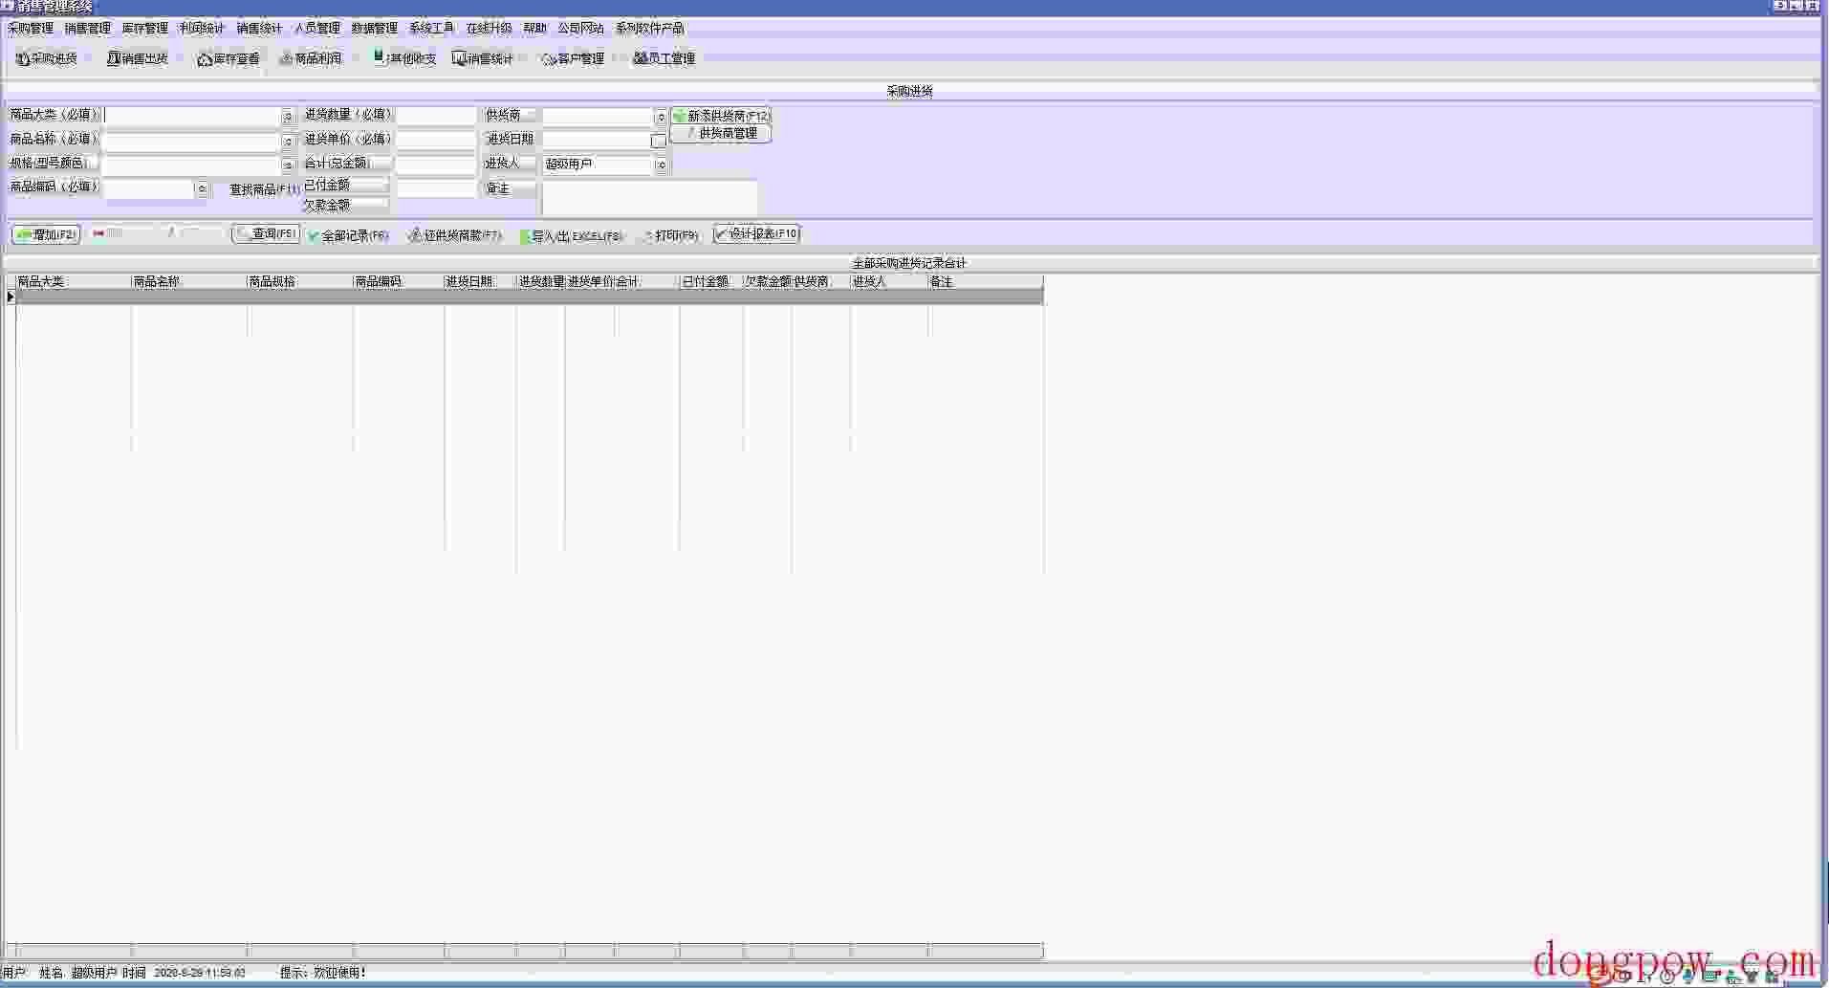Click the red delete icon beside 增加

(x=98, y=233)
